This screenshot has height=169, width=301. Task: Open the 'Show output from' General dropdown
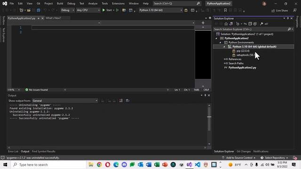(65, 100)
